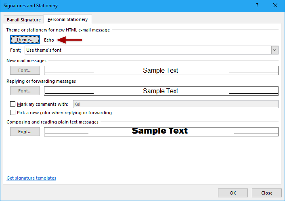This screenshot has width=285, height=201.
Task: Select the Personal Stationery tab
Action: [x=67, y=19]
